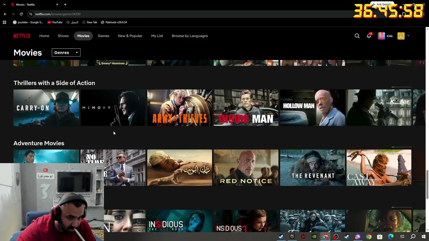Open Windows Task View
Screen dimensions: 429x241
(402, 237)
